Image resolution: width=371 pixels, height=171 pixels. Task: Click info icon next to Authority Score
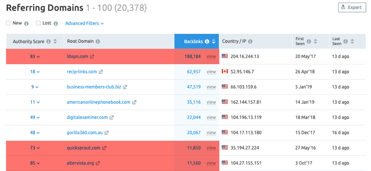(49, 41)
